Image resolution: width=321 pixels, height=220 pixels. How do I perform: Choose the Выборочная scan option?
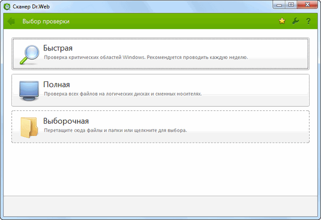(x=160, y=126)
